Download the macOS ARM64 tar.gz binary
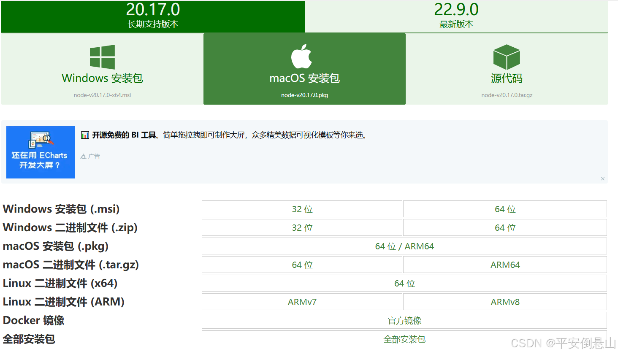618x354 pixels. 505,265
